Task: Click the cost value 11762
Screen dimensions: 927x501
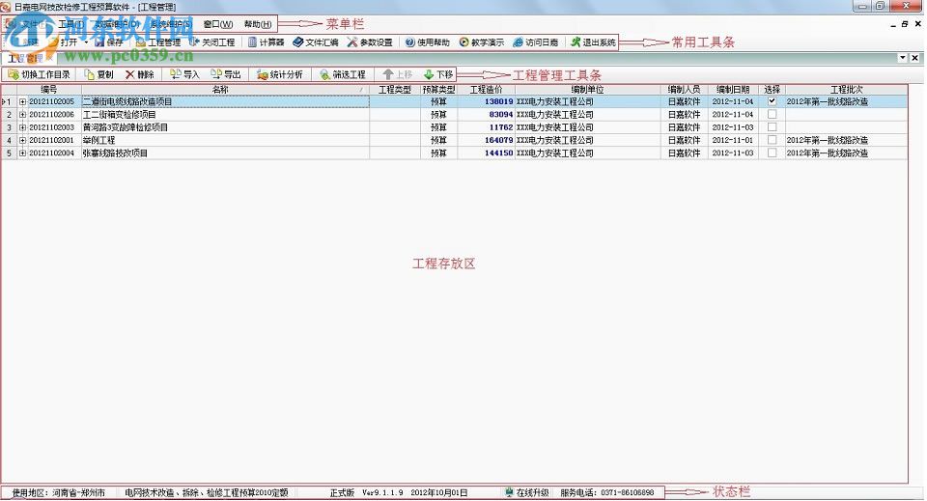Action: tap(501, 127)
